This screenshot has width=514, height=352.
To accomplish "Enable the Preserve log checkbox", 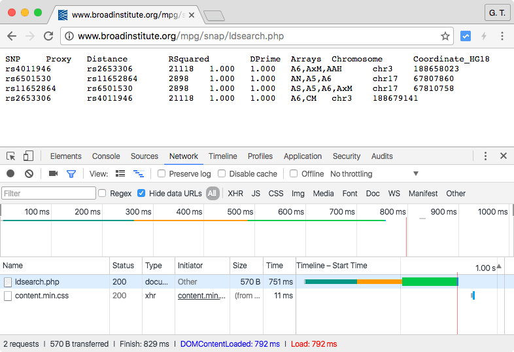I will tap(162, 174).
